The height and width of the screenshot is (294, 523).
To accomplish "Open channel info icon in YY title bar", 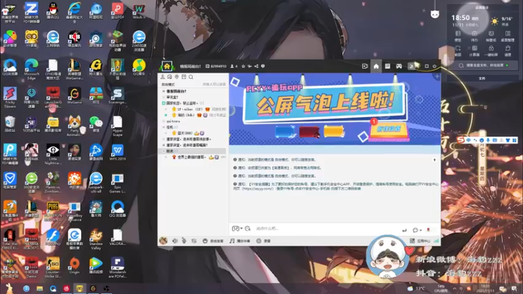I will [263, 66].
